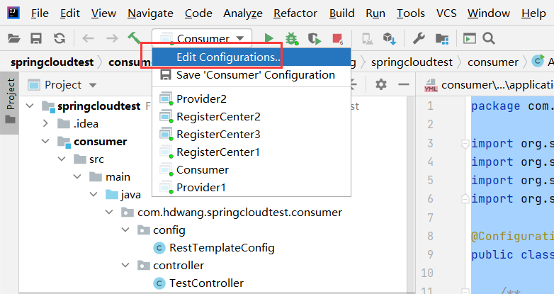
Task: Start debugging with the bug icon
Action: click(x=291, y=38)
